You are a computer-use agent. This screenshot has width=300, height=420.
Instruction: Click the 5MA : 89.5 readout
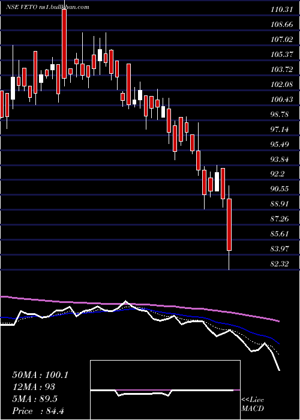(x=35, y=399)
